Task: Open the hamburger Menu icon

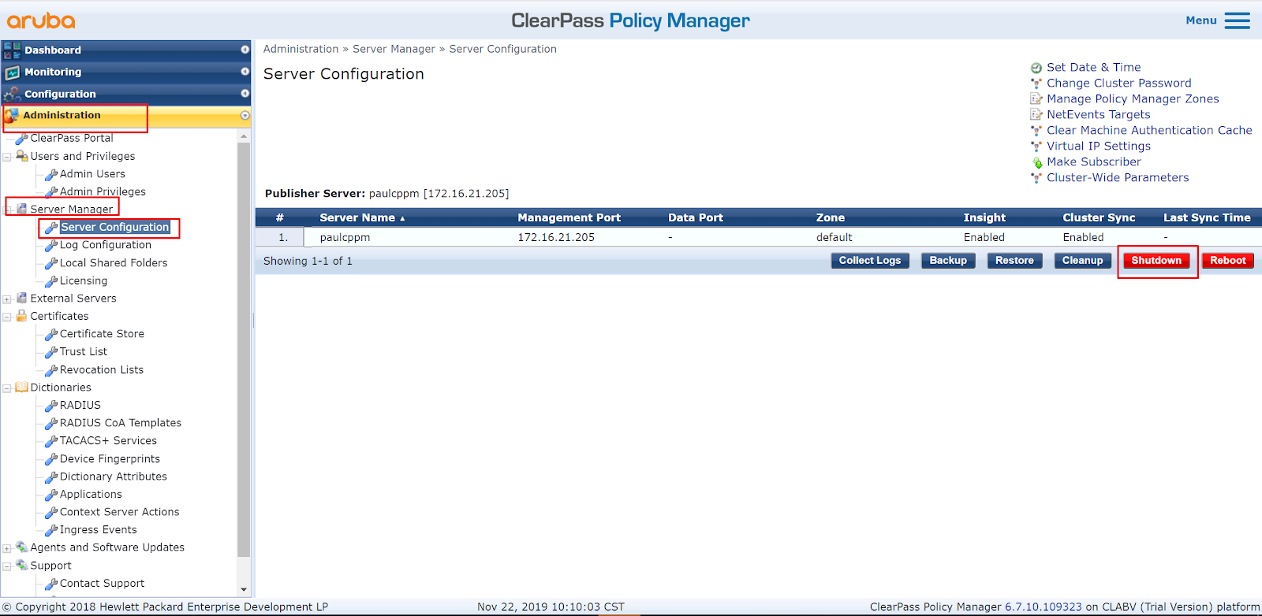Action: (x=1237, y=20)
